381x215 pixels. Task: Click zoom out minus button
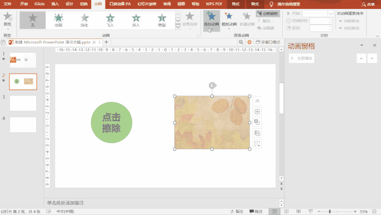click(x=319, y=211)
